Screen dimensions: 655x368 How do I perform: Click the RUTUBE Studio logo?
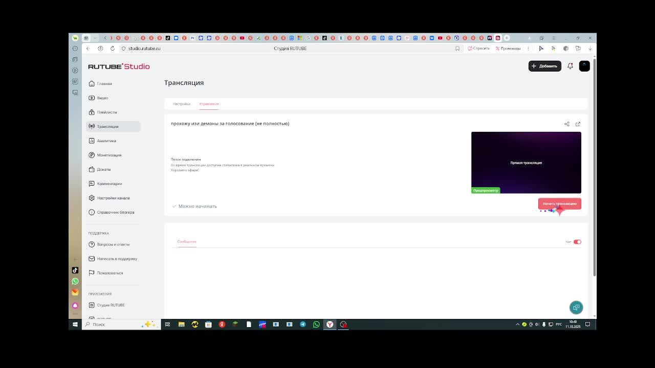point(119,66)
